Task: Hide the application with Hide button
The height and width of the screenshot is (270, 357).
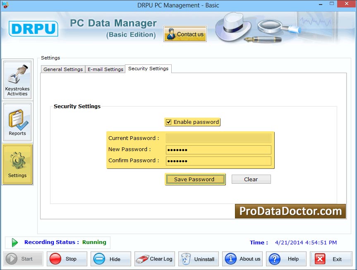Action: point(111,259)
